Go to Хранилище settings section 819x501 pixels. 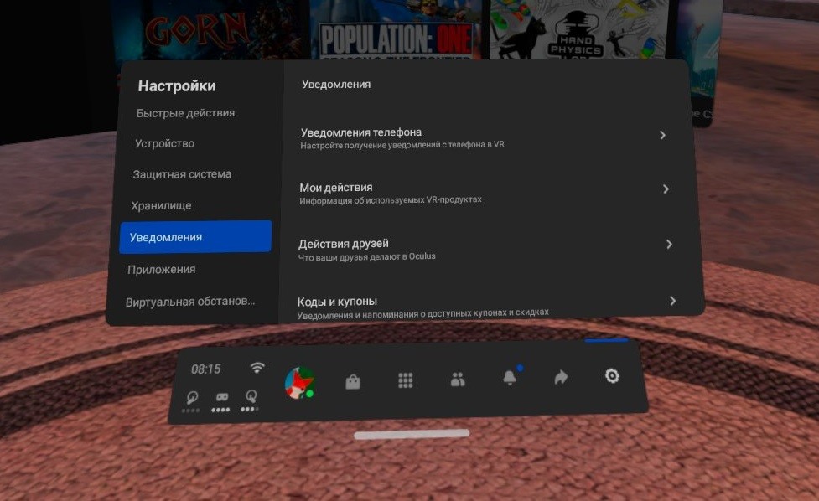click(161, 205)
